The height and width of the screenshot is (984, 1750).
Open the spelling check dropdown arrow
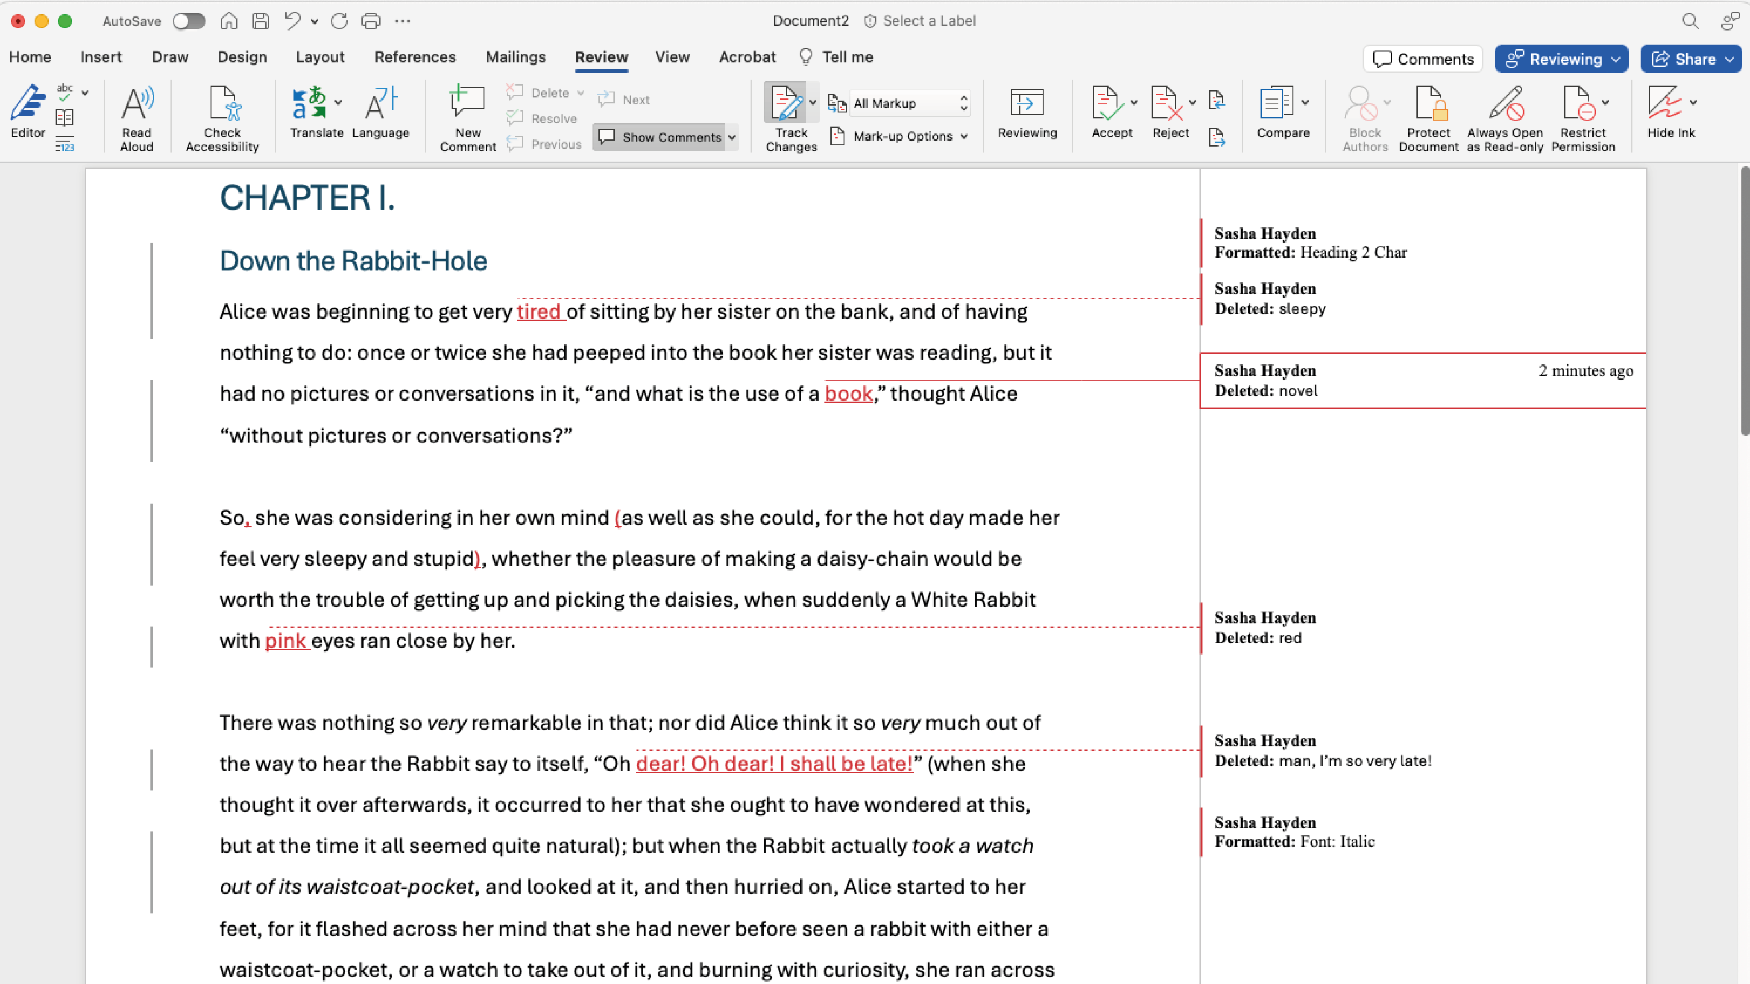85,92
